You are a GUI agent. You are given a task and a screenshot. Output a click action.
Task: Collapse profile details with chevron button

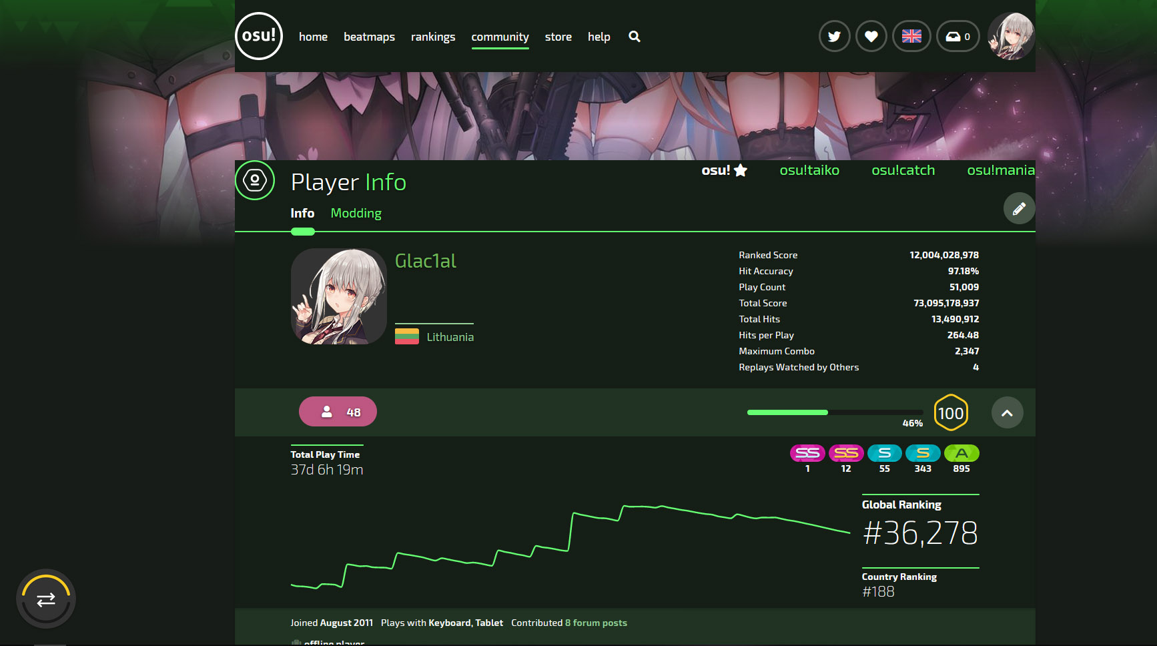click(x=1007, y=412)
